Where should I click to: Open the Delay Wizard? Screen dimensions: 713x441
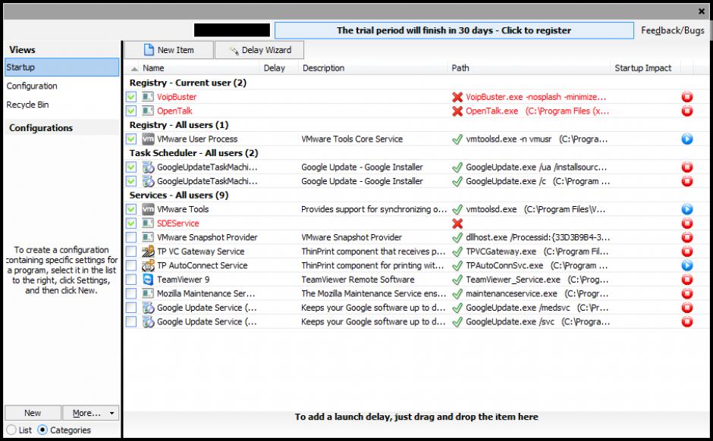259,50
